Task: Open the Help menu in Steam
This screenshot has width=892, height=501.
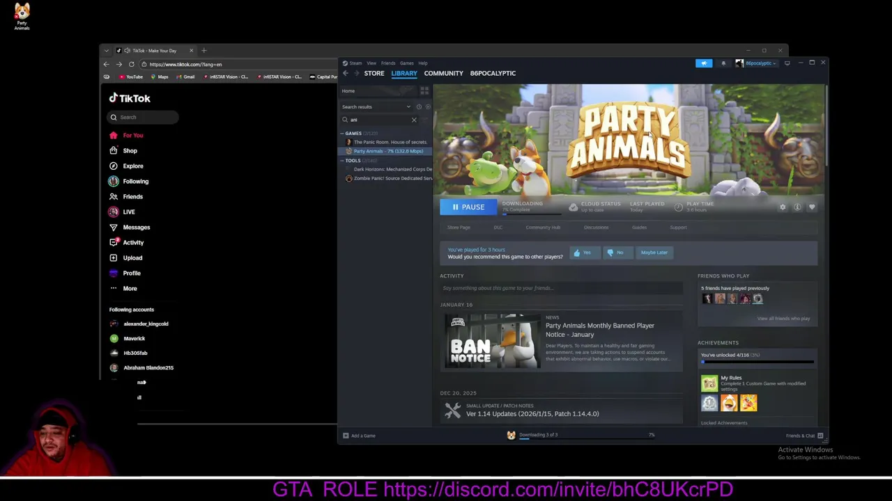Action: 422,63
